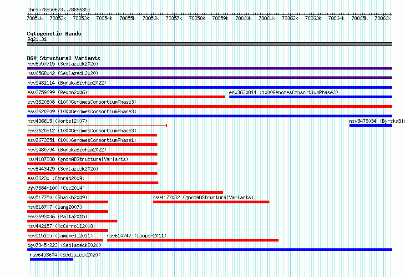Click the nsv436615 (Korbel2007) label

[x=57, y=121]
